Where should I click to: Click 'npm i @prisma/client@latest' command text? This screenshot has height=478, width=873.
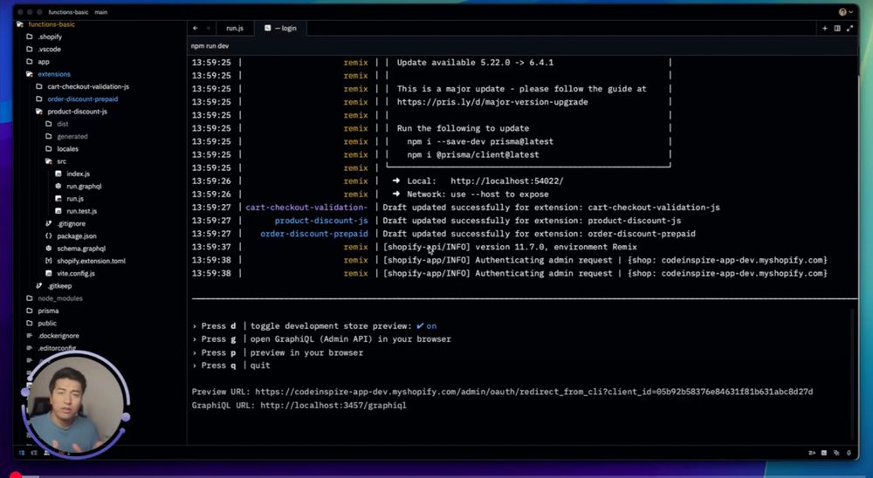(472, 154)
